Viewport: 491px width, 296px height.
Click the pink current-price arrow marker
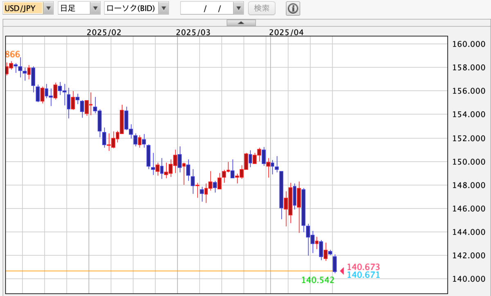click(342, 270)
